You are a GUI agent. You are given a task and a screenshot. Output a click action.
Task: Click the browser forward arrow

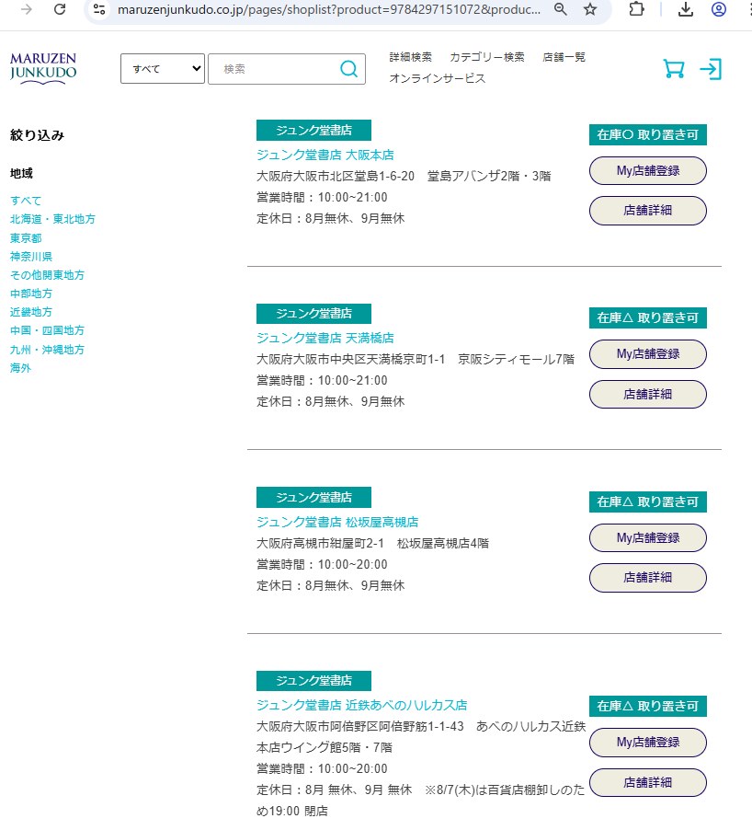[x=26, y=9]
